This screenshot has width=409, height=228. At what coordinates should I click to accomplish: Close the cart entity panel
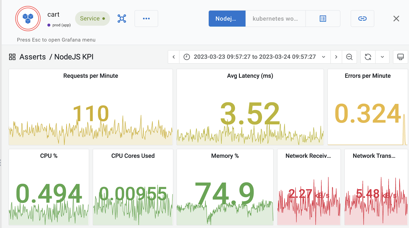[x=396, y=19]
